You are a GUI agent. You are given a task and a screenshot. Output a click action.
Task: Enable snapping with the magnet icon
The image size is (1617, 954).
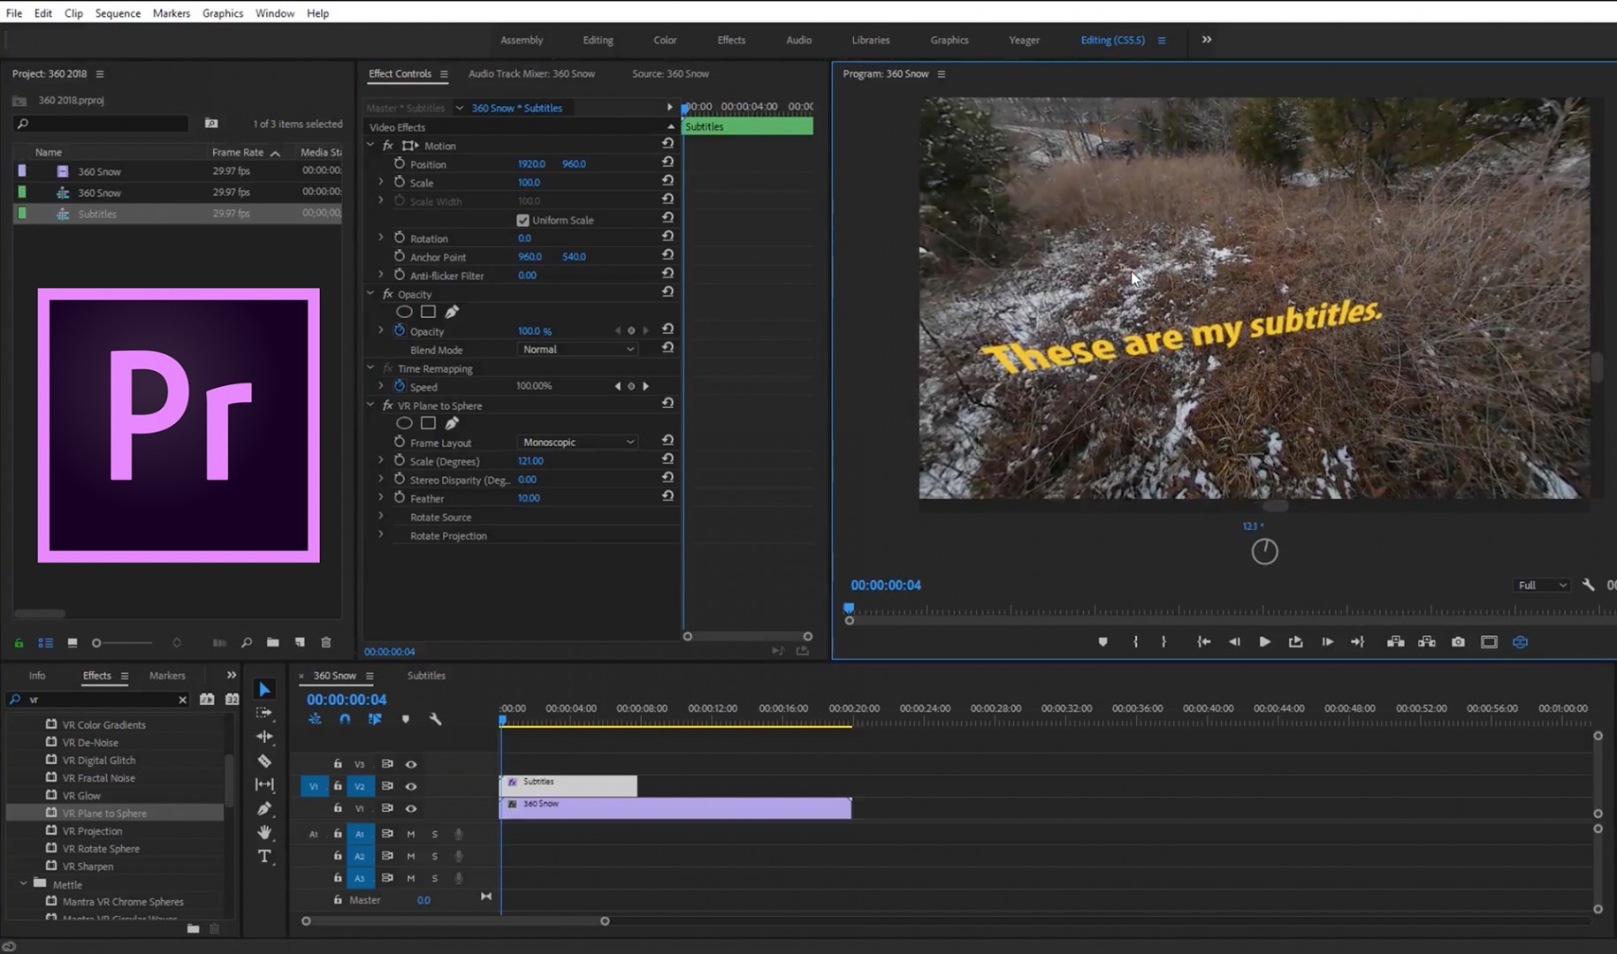click(345, 719)
